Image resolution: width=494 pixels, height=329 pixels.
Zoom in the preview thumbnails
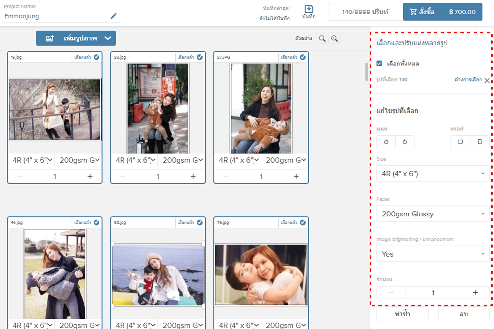point(334,38)
